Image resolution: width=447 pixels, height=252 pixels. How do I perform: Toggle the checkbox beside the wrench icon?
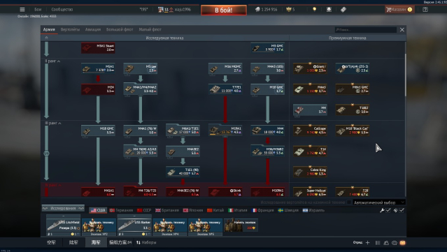pos(388,210)
